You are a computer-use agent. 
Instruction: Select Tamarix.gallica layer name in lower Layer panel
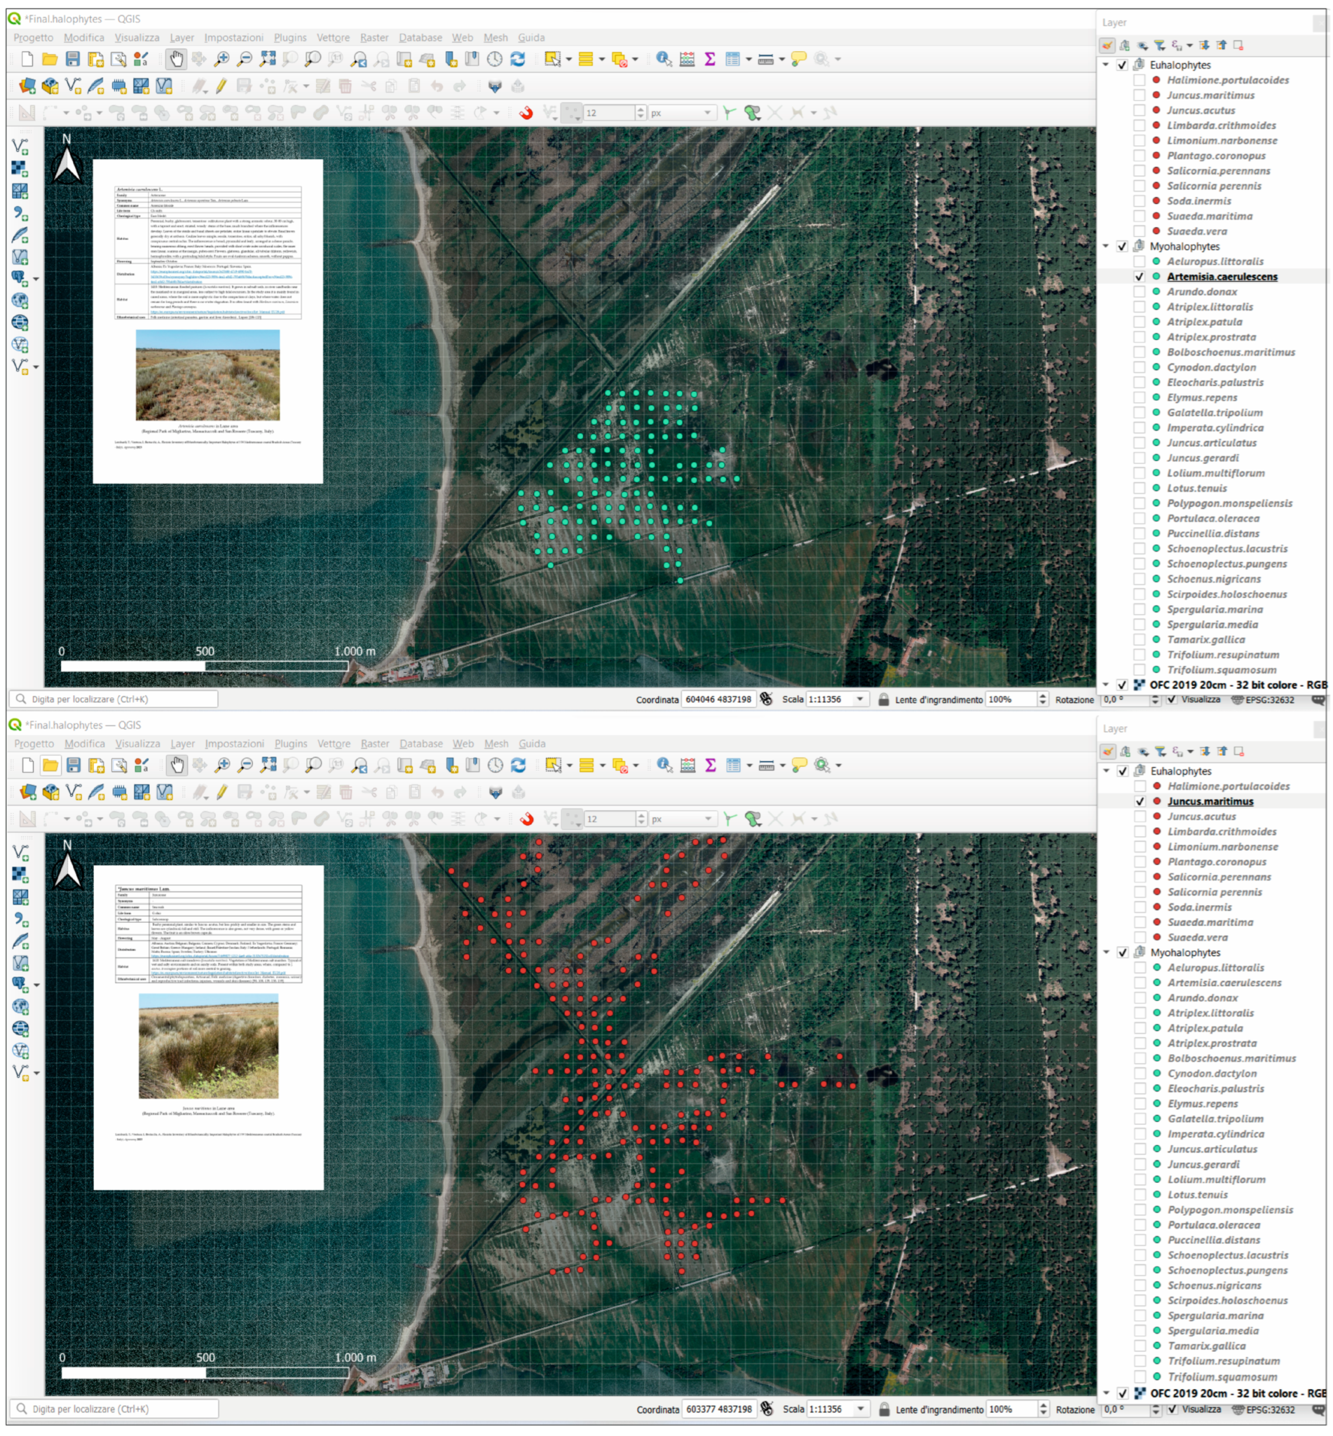tap(1206, 1346)
